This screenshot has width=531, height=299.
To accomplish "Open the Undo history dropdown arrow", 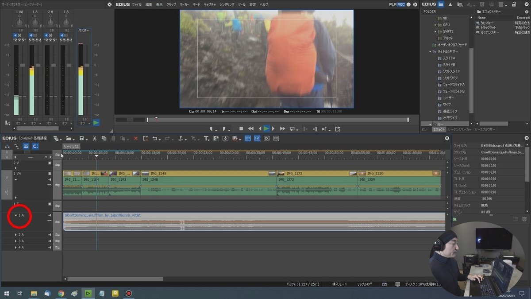I will (160, 140).
